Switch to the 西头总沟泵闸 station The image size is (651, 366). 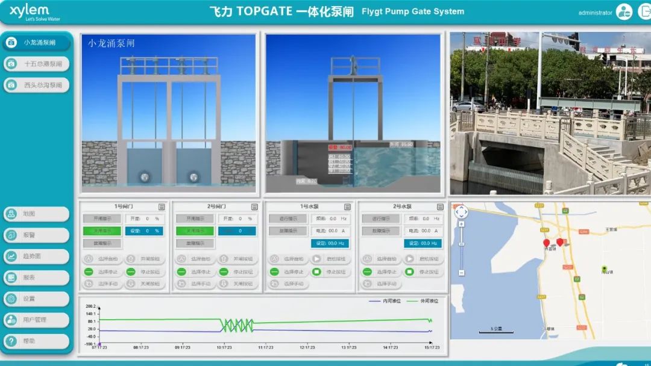(x=37, y=85)
